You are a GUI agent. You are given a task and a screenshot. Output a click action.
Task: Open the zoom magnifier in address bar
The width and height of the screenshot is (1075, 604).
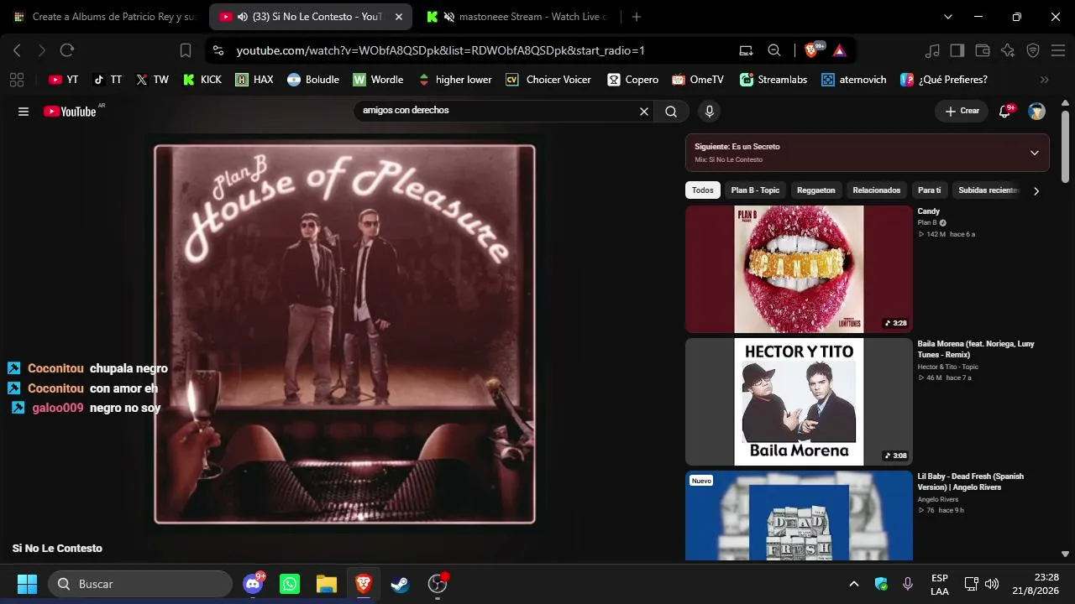(774, 50)
